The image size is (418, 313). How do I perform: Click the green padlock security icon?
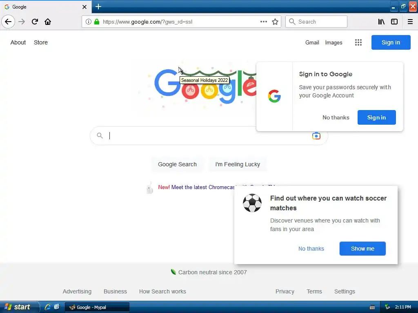coord(97,22)
